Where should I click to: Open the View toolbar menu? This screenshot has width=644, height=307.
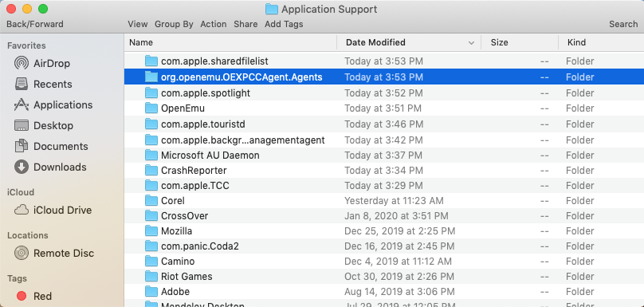point(138,24)
